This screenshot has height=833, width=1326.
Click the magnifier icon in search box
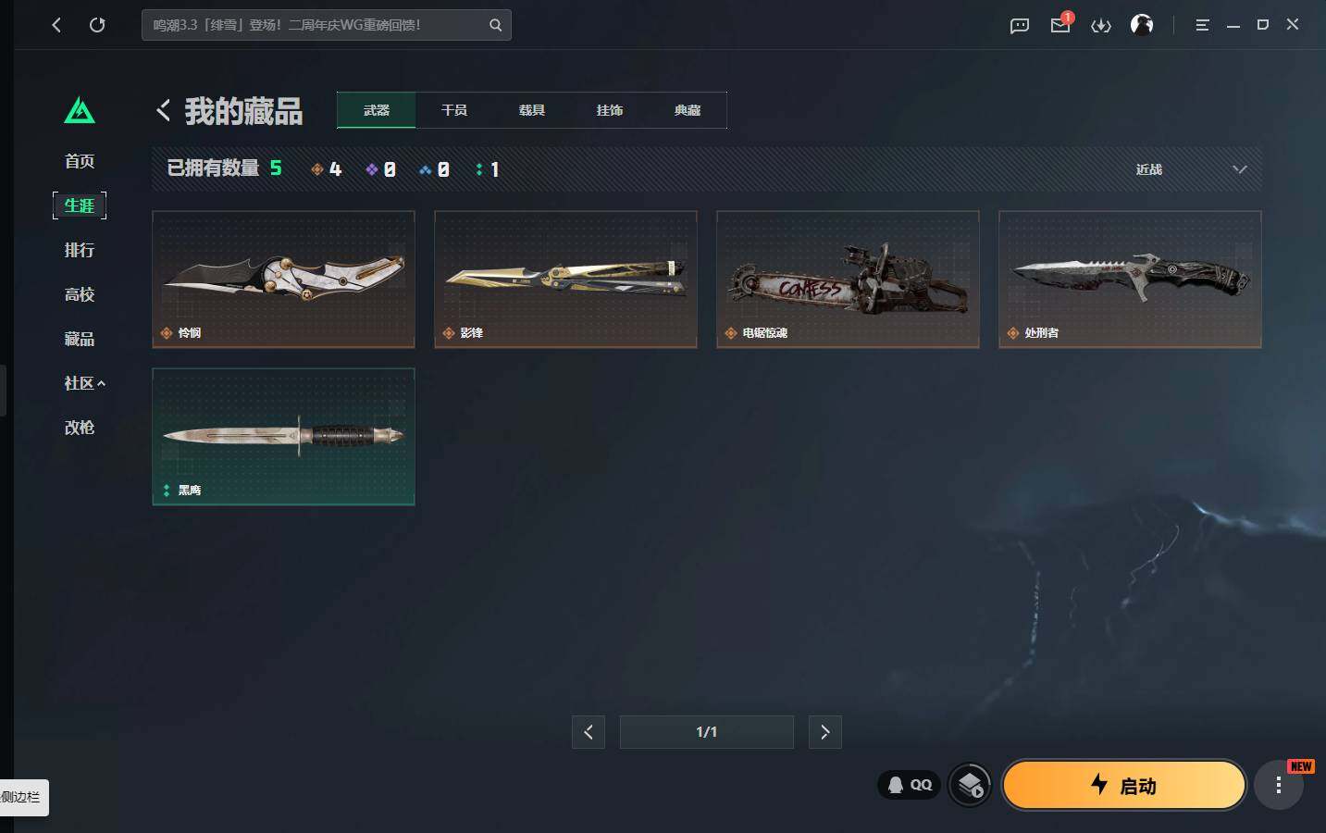pyautogui.click(x=496, y=25)
